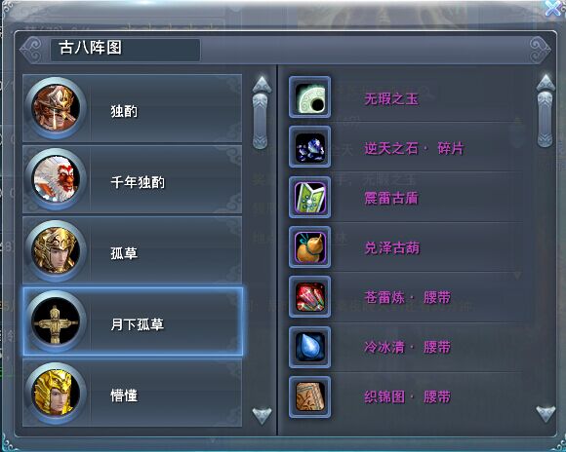Select the highlighted 月下孤草 entry
566x452 pixels.
pos(133,321)
